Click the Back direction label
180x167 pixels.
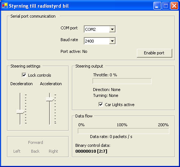[x=35, y=151]
